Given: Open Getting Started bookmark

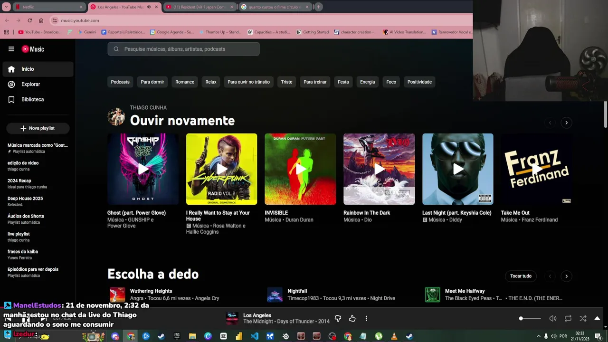Looking at the screenshot, I should click(313, 32).
